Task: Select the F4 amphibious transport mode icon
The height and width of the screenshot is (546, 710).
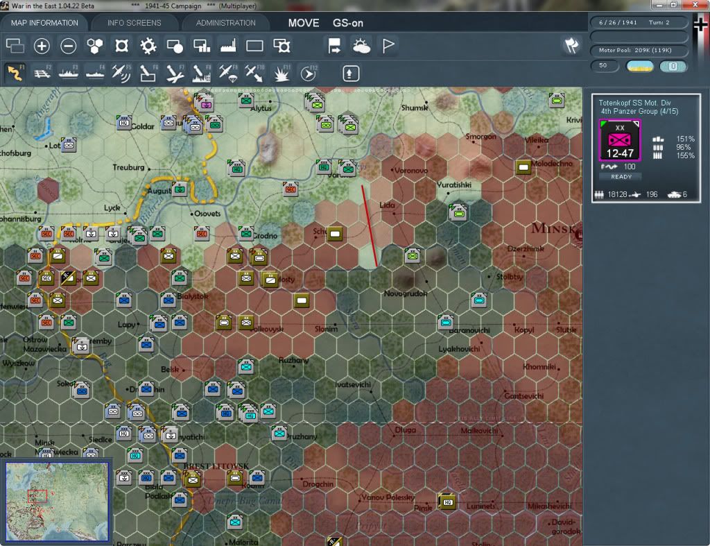Action: coord(95,73)
